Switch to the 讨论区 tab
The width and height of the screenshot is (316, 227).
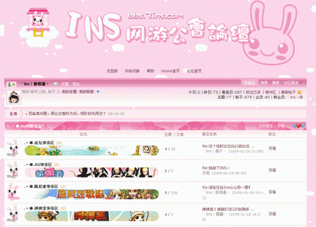tap(249, 83)
